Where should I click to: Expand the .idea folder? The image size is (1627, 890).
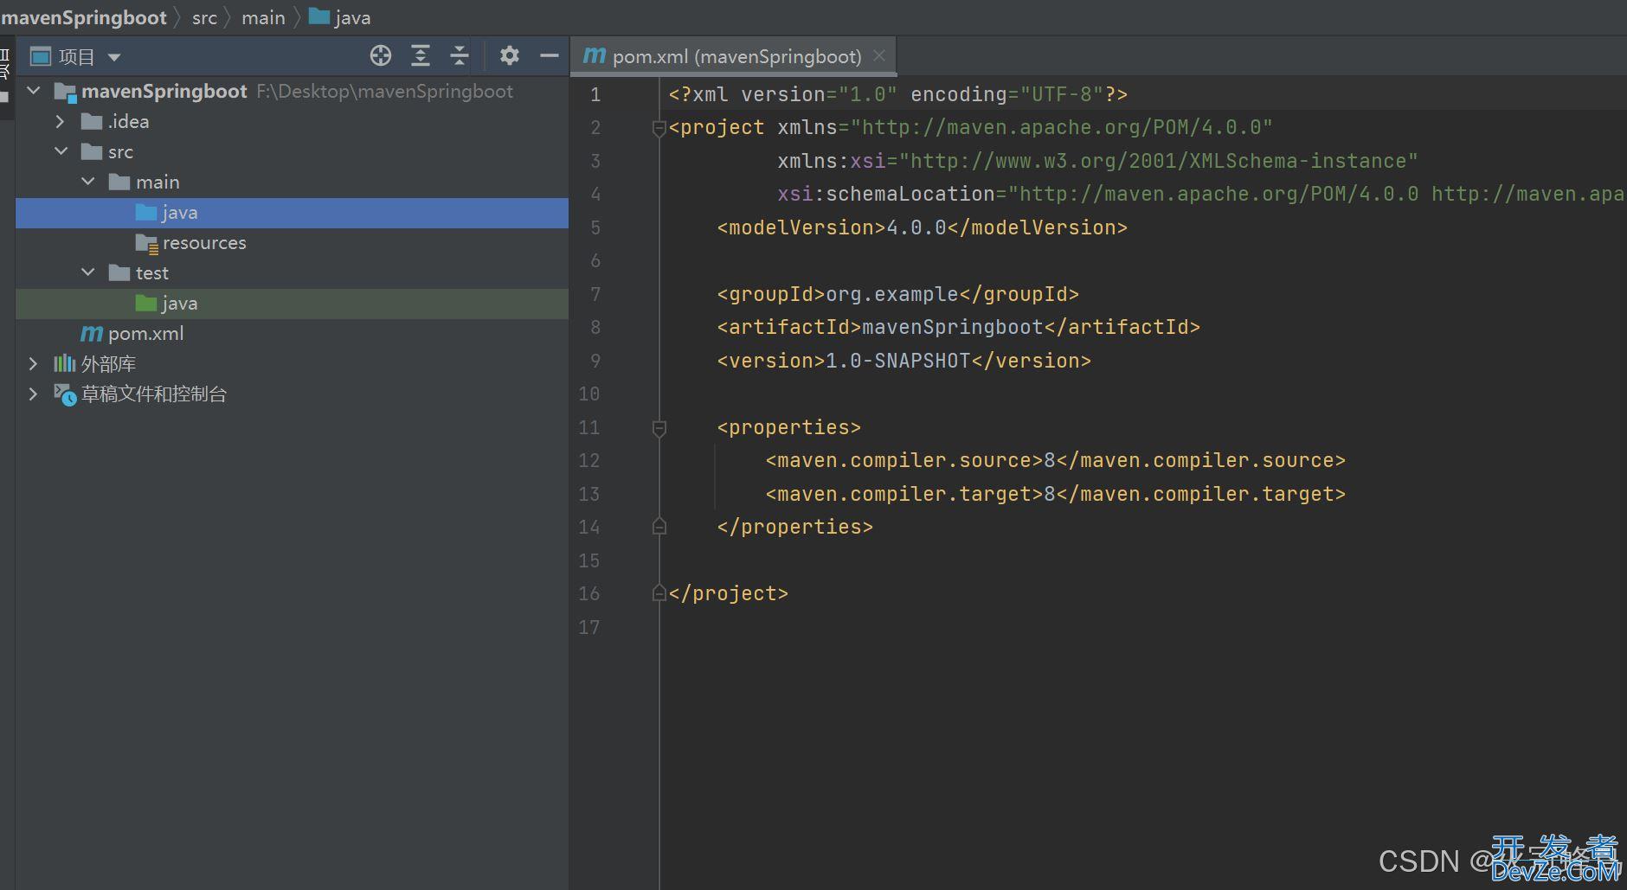(x=60, y=121)
